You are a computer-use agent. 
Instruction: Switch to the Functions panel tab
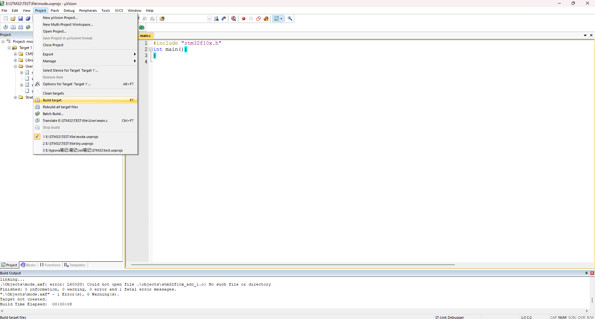[50, 265]
